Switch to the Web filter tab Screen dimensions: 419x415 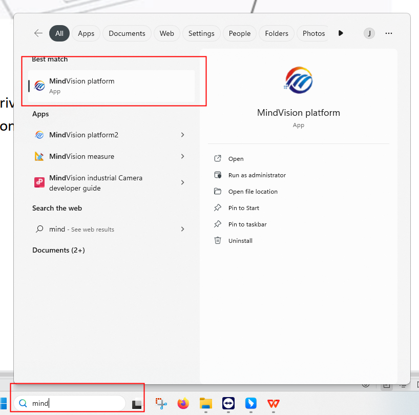(167, 33)
